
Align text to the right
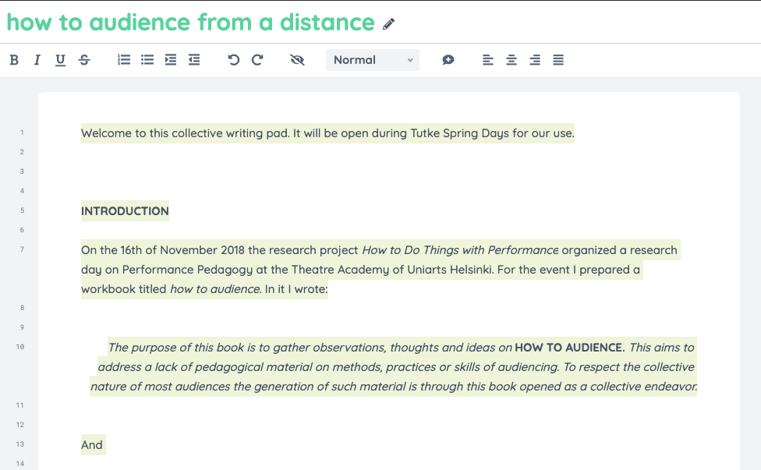(535, 60)
